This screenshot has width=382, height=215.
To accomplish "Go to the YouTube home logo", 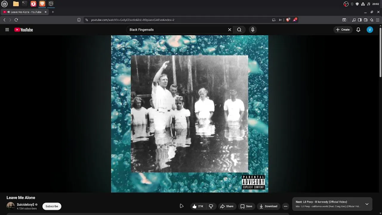I will (24, 30).
